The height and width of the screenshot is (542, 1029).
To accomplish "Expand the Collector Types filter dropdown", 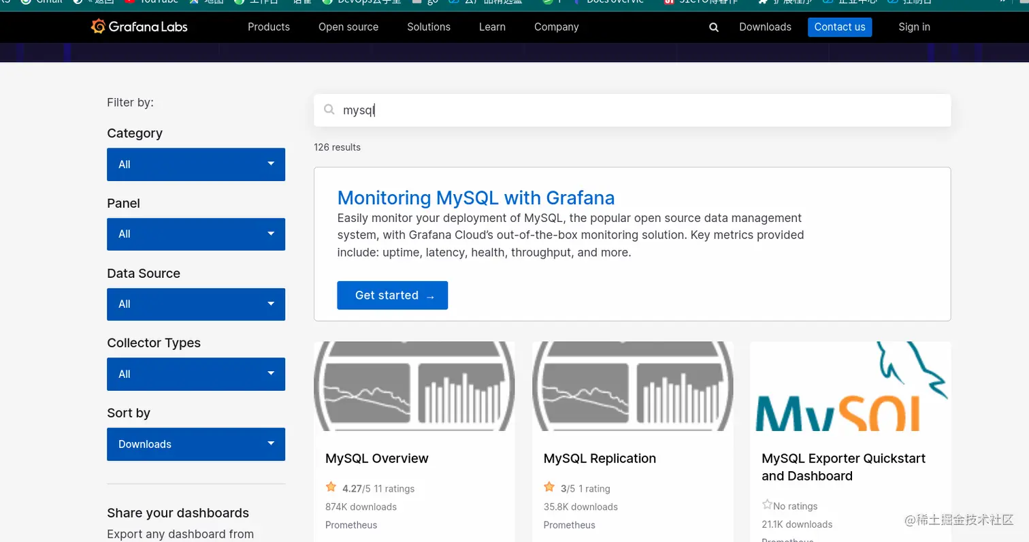I will (x=196, y=374).
